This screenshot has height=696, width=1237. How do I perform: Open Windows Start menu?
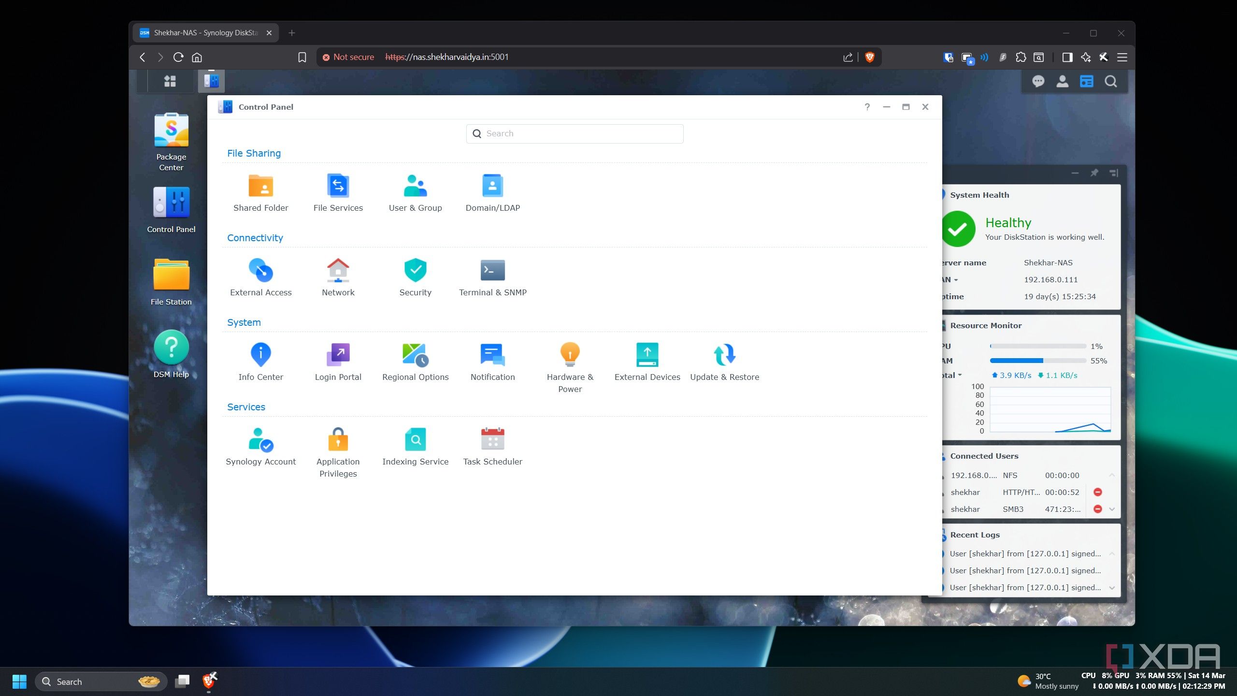coord(19,681)
